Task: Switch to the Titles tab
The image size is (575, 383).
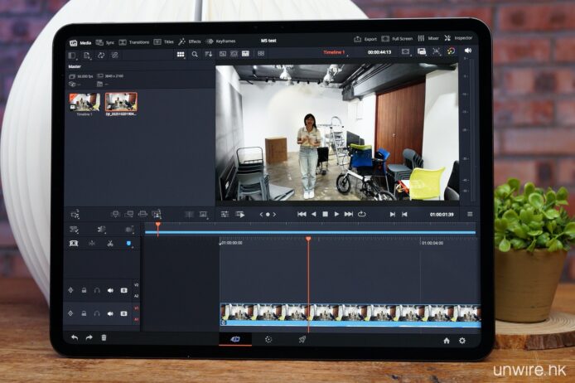Action: pos(164,41)
